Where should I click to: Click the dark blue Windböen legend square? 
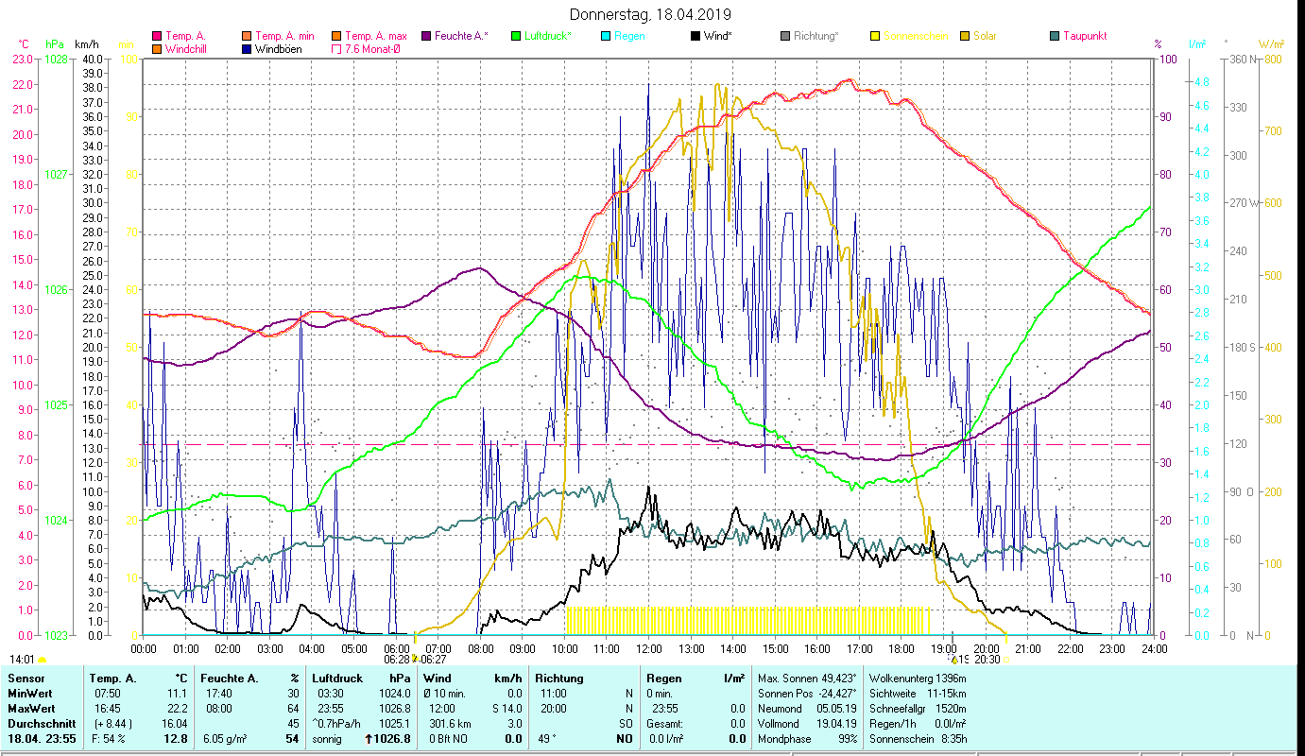click(x=248, y=49)
